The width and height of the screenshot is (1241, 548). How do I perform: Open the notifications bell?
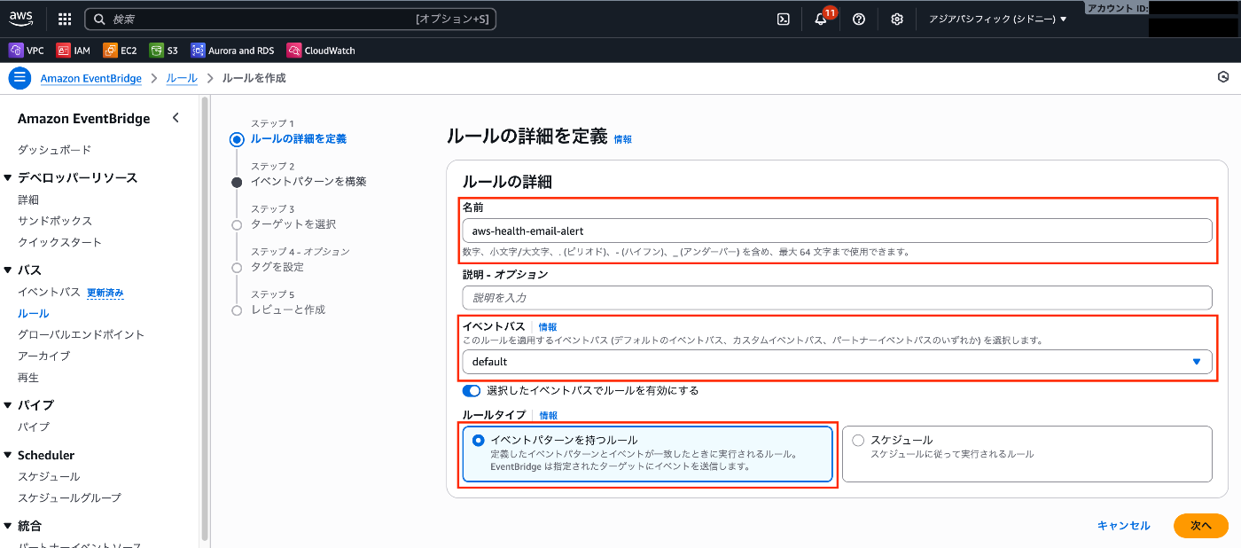click(x=821, y=19)
